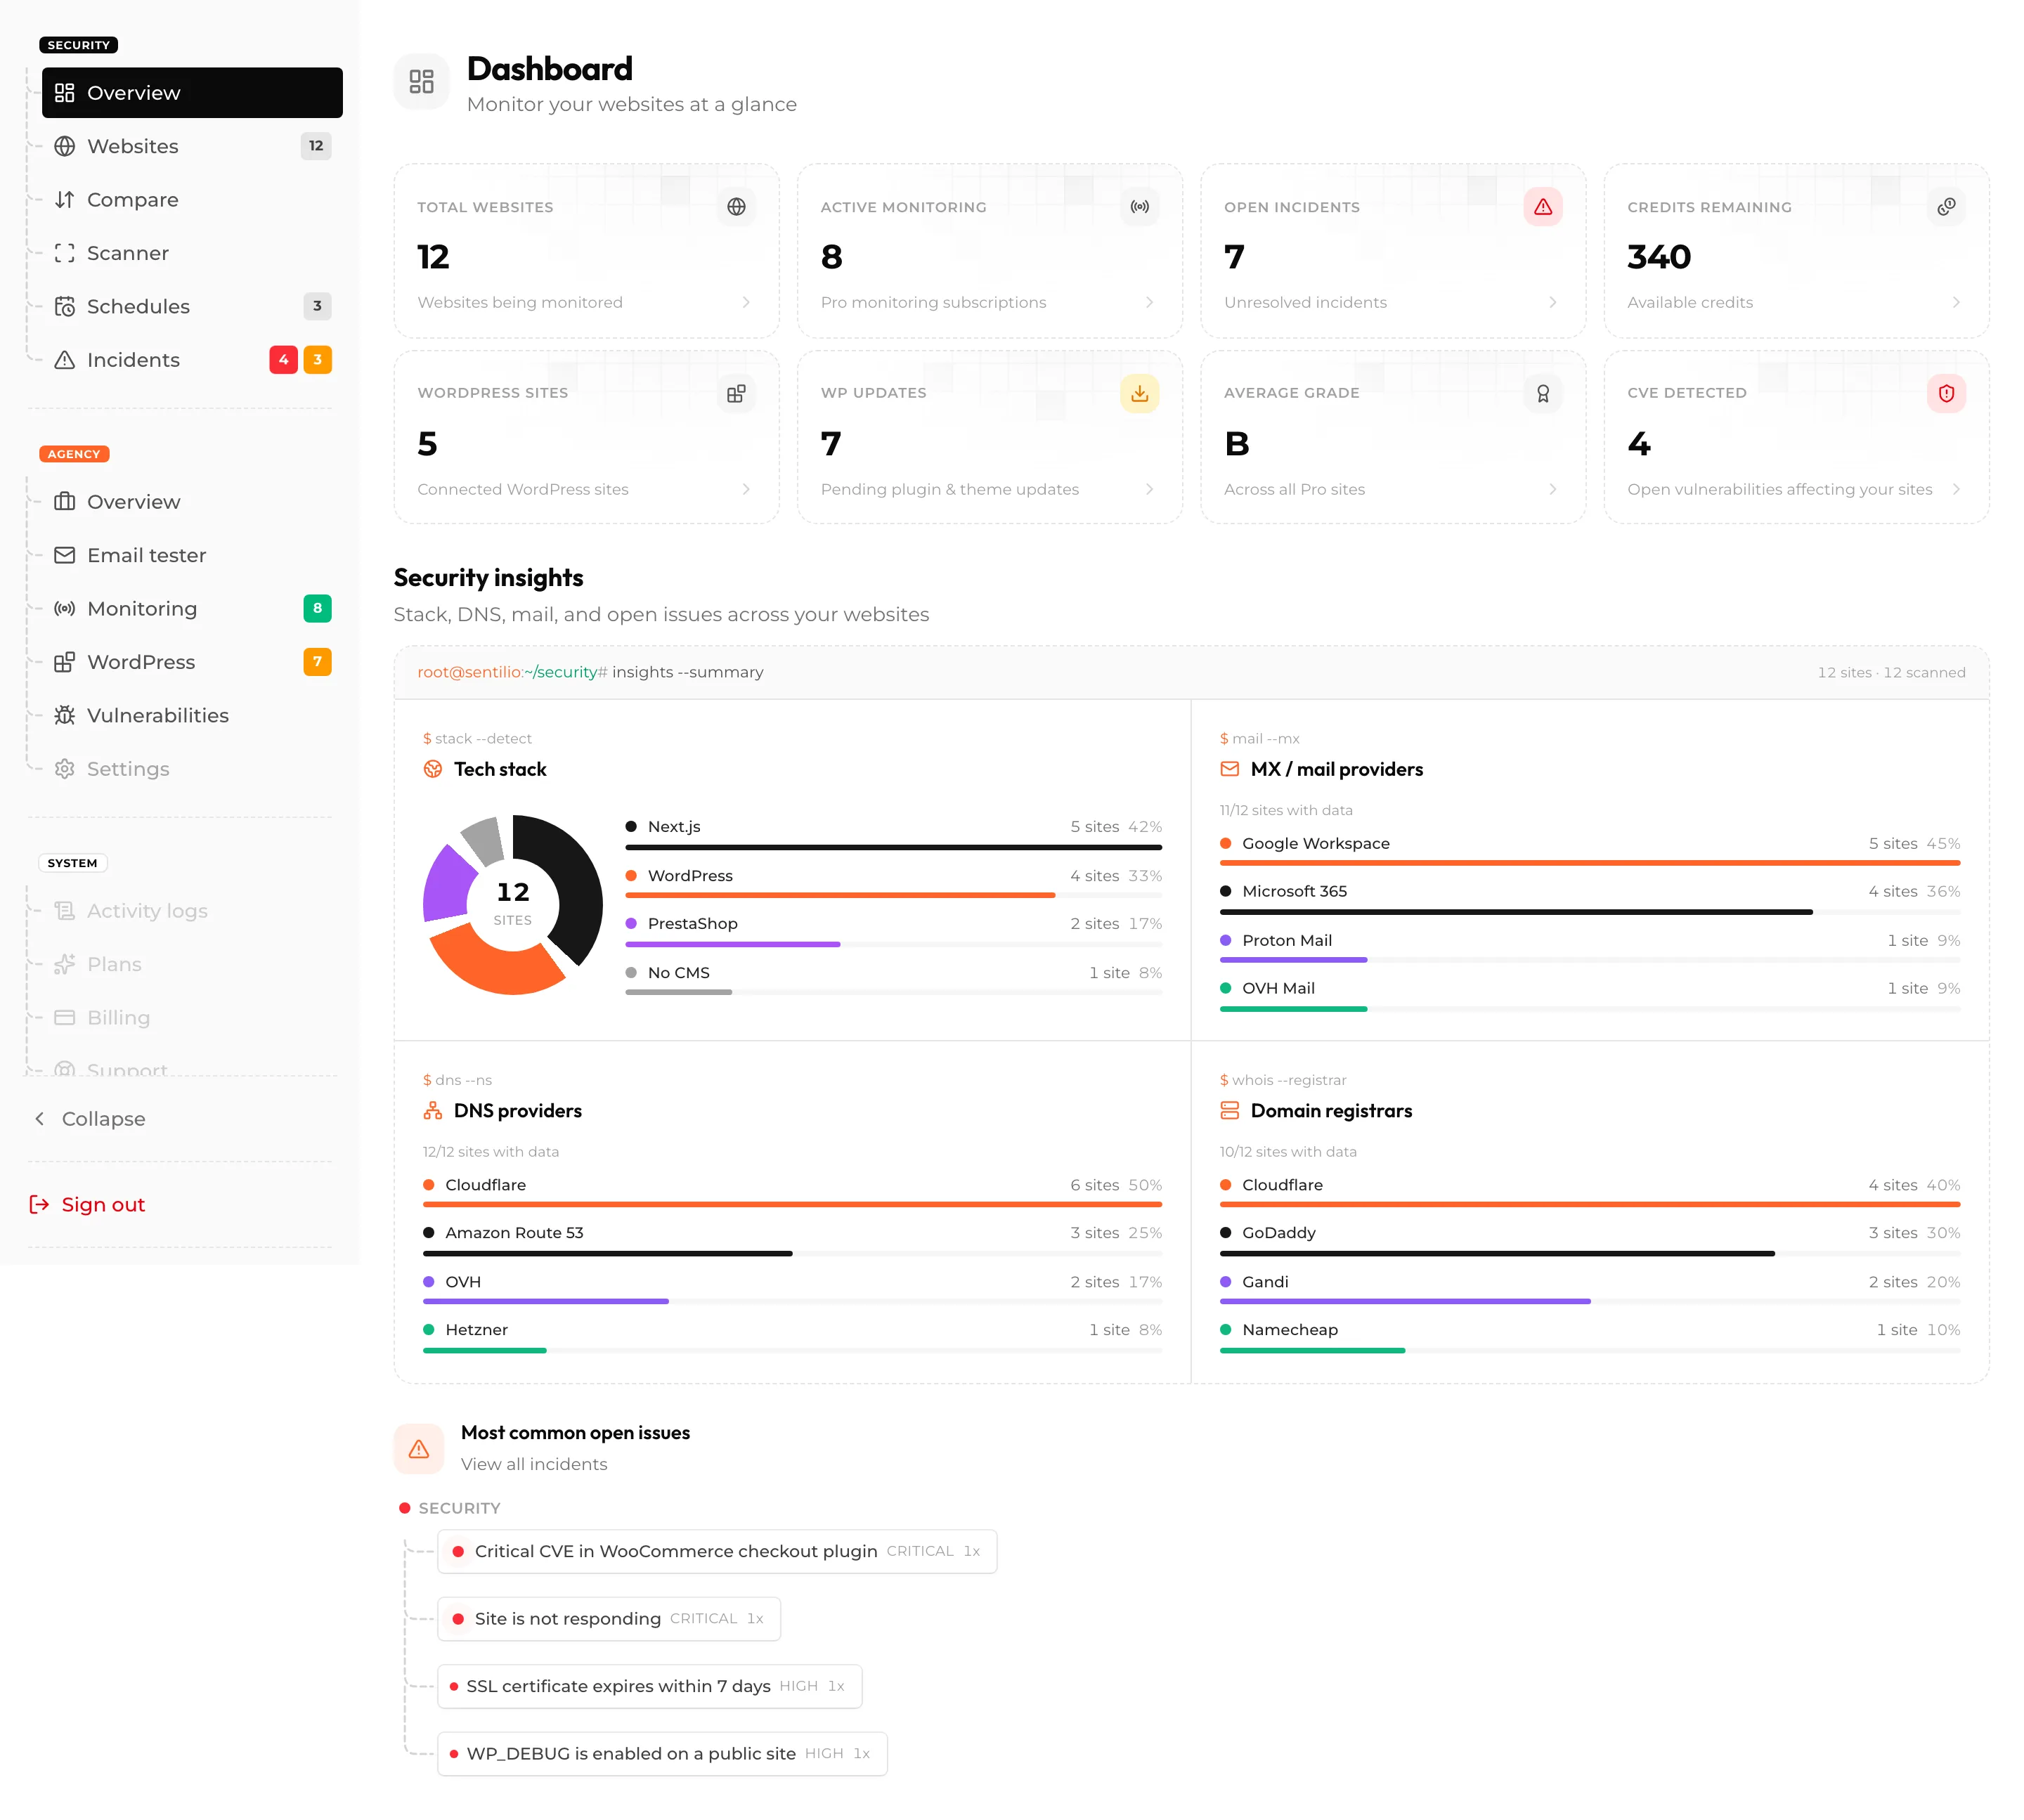The width and height of the screenshot is (2024, 1820).
Task: Click the server icon next to Domain registrars
Action: click(1229, 1111)
